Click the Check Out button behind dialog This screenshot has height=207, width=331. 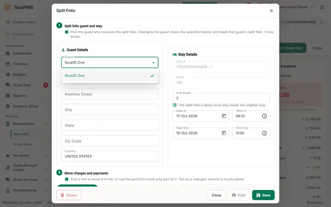click(x=292, y=48)
